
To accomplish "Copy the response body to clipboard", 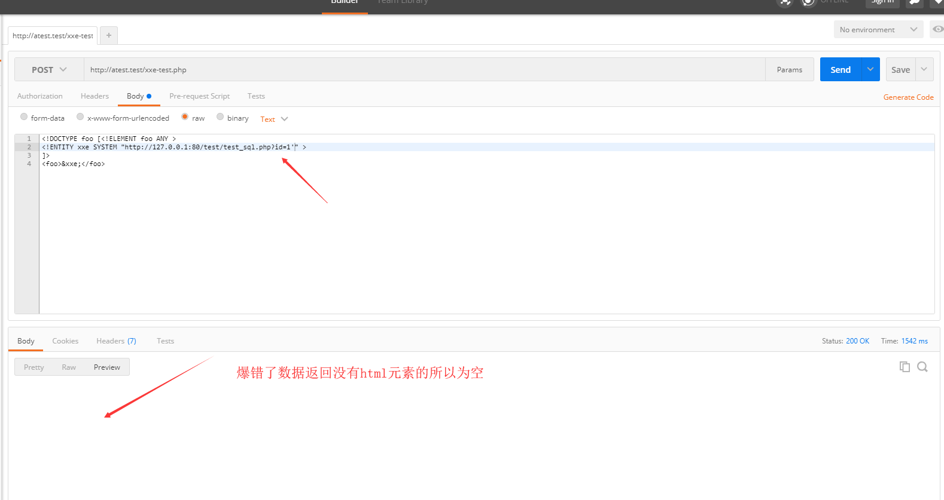I will click(905, 367).
